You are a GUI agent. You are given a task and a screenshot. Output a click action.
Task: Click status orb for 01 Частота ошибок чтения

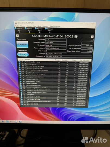19,62
